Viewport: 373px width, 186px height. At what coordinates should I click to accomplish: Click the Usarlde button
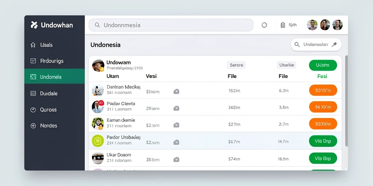[x=286, y=65]
